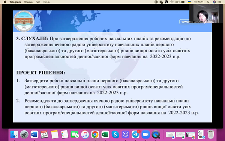Open the Trash in the dock
225x141 pixels.
211,134
